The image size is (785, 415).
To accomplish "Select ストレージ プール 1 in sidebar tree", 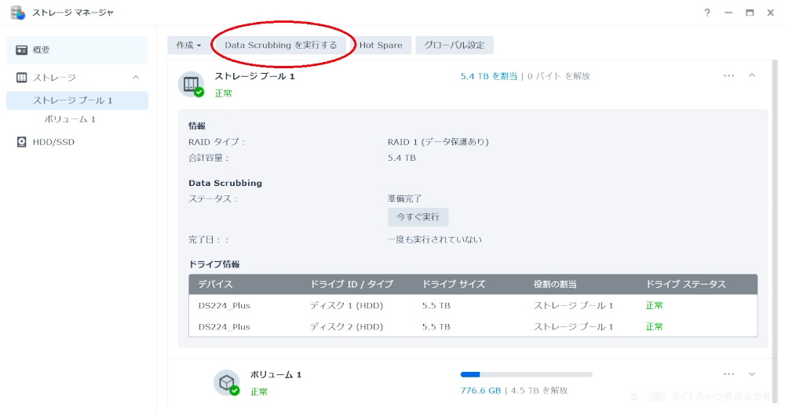I will [x=78, y=100].
